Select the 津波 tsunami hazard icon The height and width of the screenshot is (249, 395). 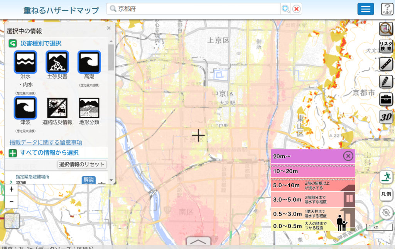click(25, 108)
